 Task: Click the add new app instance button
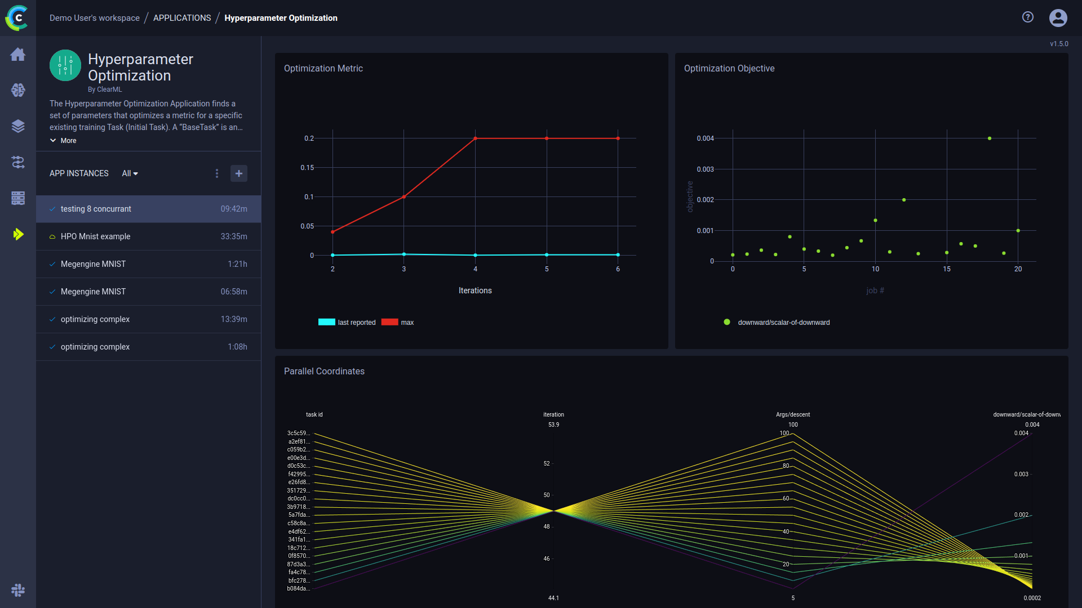point(238,173)
